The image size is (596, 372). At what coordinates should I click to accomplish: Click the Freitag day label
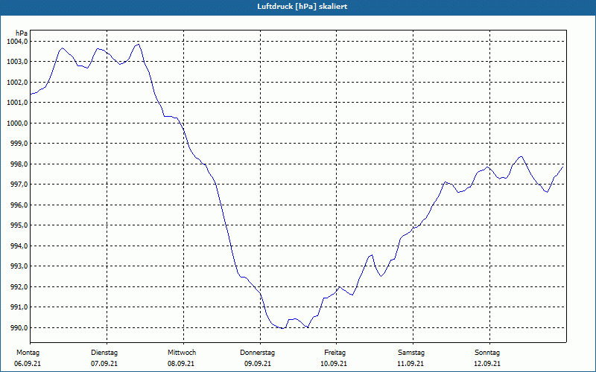(335, 353)
